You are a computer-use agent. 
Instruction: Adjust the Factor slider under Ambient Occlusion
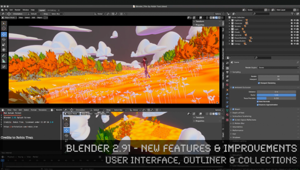click(277, 95)
